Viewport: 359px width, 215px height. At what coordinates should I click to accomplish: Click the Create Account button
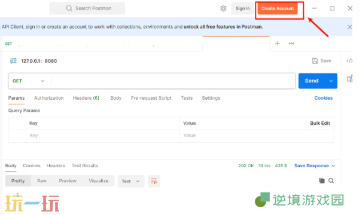278,8
